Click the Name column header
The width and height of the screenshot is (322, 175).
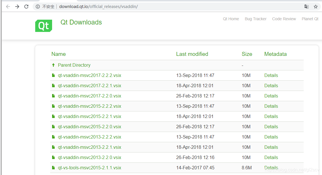58,54
